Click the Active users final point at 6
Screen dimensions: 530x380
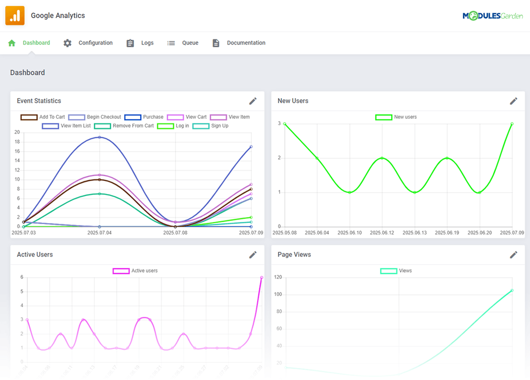click(x=261, y=277)
